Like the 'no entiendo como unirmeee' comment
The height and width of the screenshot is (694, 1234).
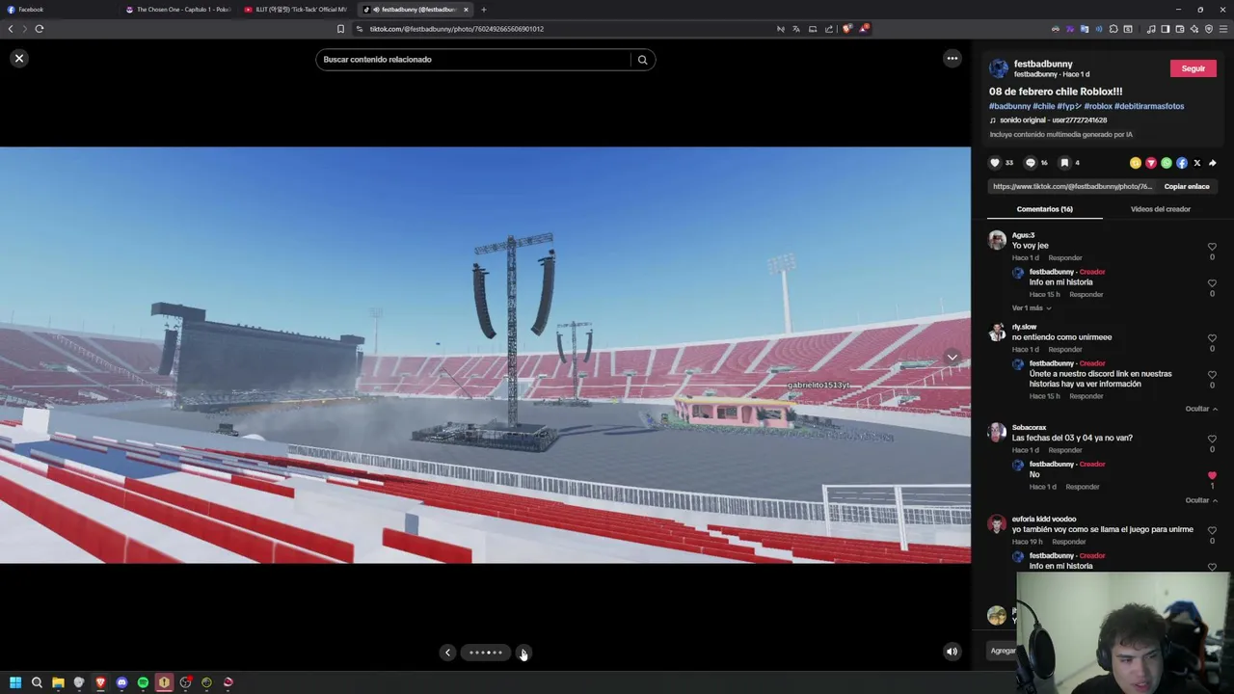click(x=1212, y=338)
